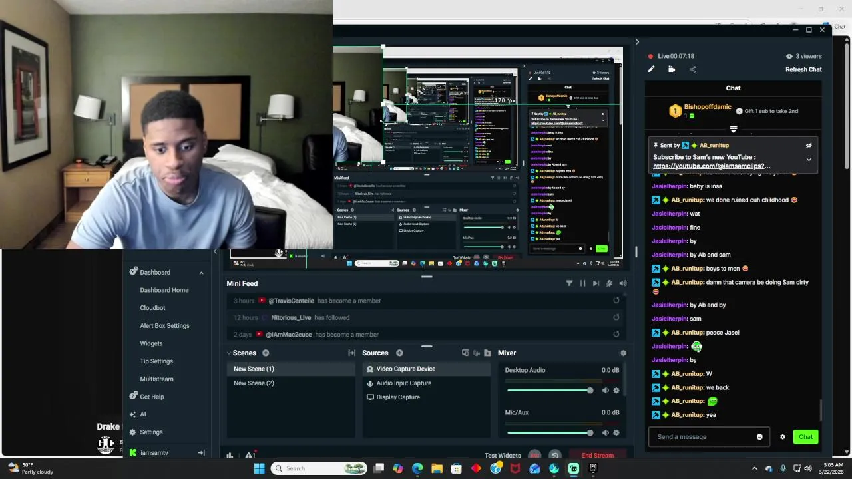Add a new source with plus icon
Viewport: 852px width, 479px height.
[399, 353]
